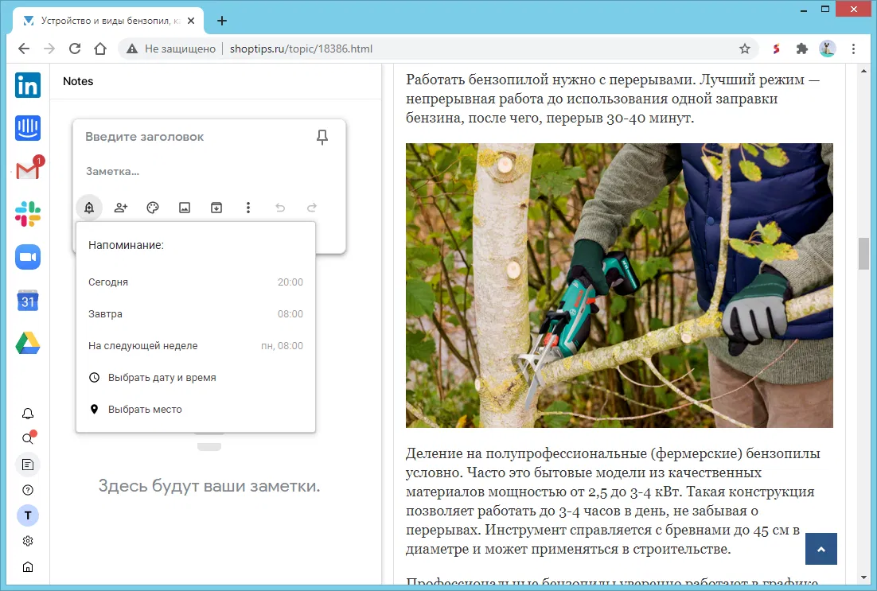Select reminder На следующей неделе
This screenshot has width=877, height=591.
[x=196, y=346]
